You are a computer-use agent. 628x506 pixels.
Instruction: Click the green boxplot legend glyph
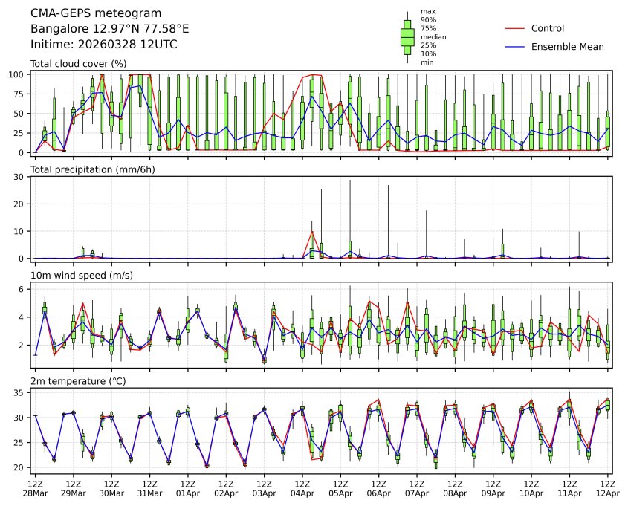click(x=407, y=37)
